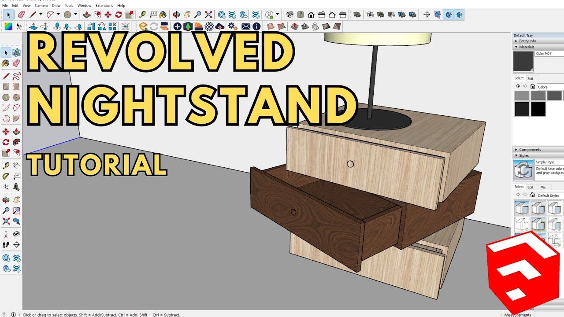
Task: Click the checkered sphere extension icon
Action: pyautogui.click(x=209, y=26)
